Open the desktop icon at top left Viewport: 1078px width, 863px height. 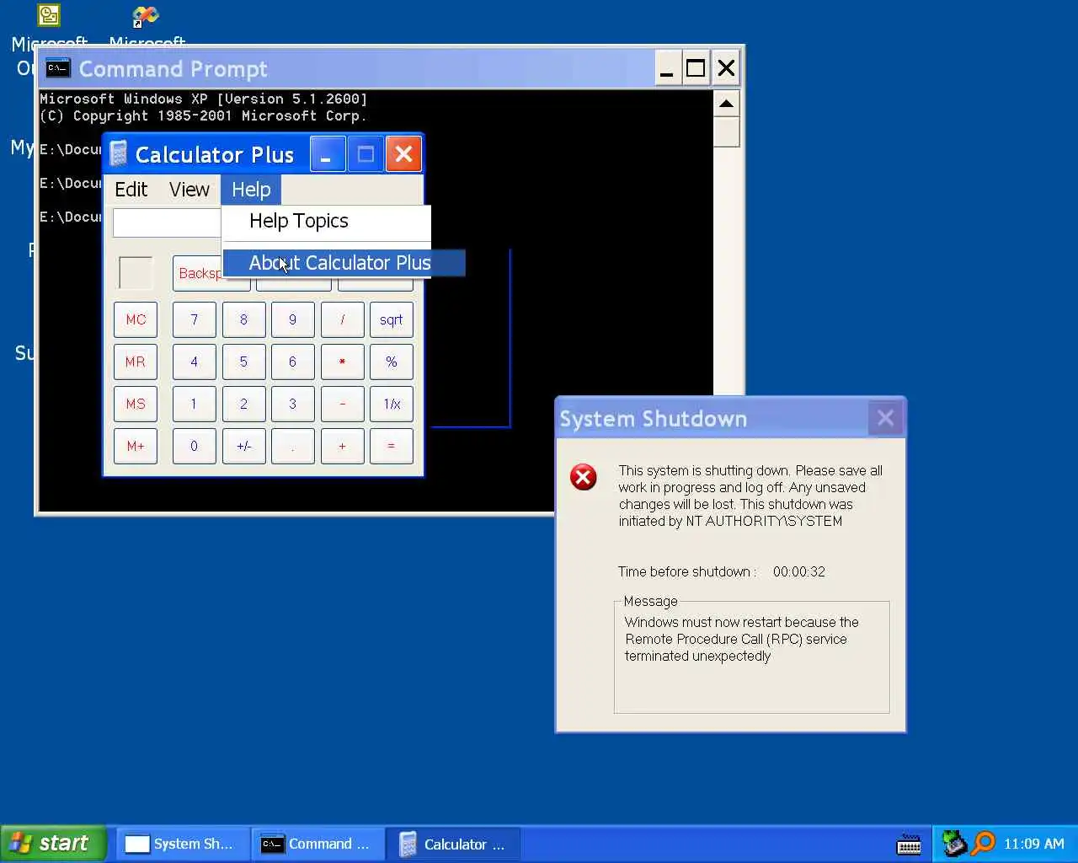click(49, 15)
